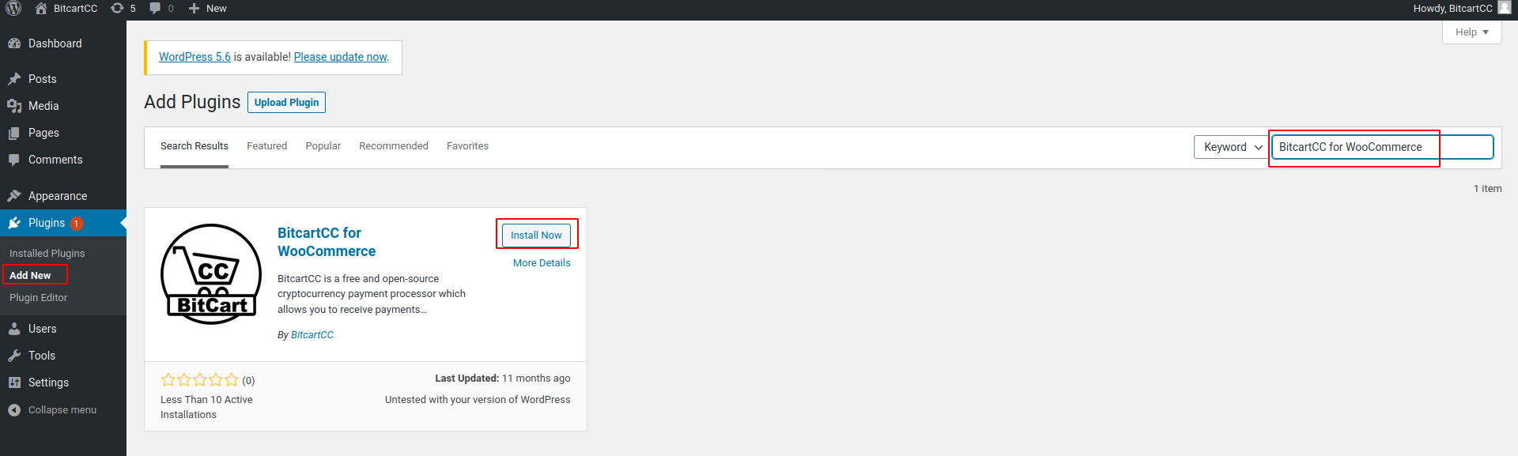Open the Posts menu label
1518x456 pixels.
[x=43, y=79]
